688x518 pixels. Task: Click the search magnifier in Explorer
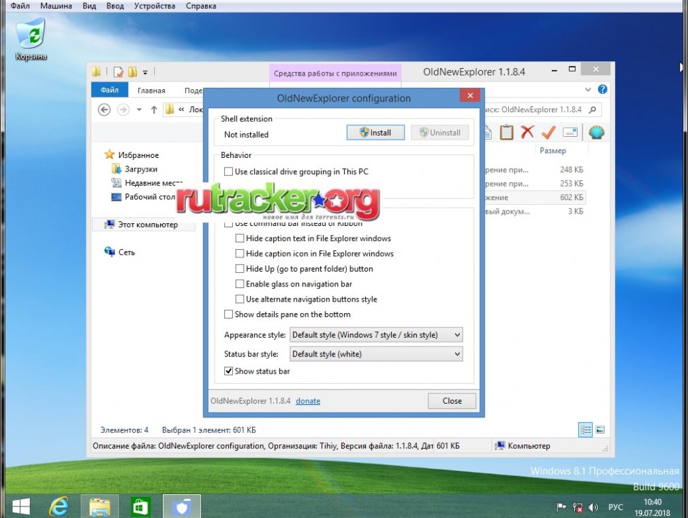tap(593, 110)
